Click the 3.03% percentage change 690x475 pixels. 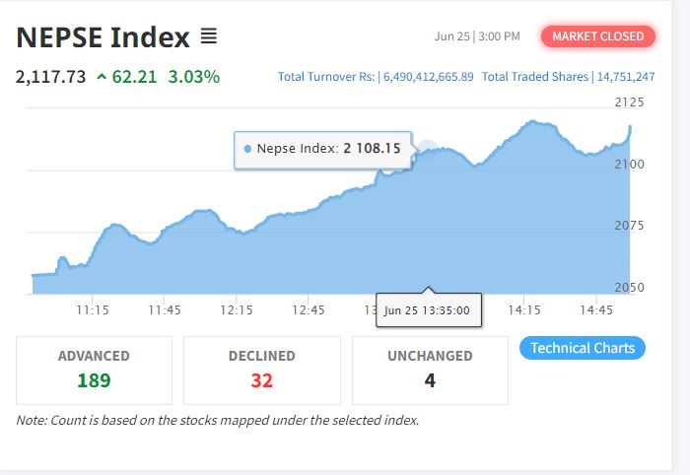click(x=193, y=77)
